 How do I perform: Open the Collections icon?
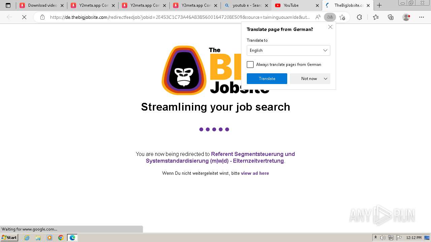391,17
